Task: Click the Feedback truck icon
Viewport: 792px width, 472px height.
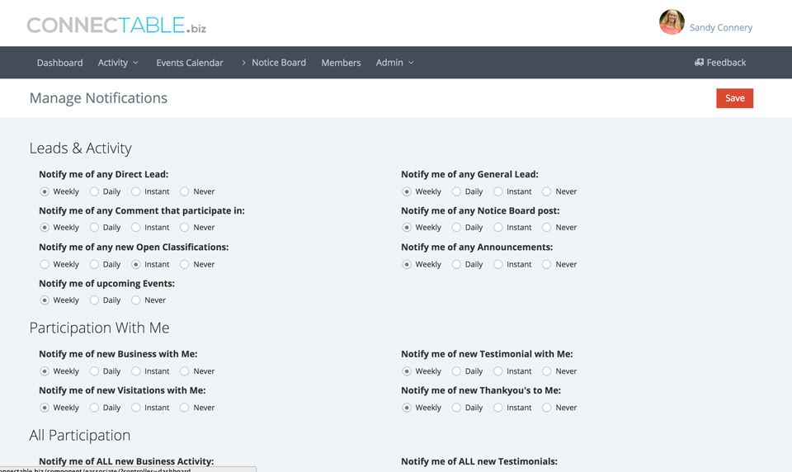Action: tap(699, 62)
